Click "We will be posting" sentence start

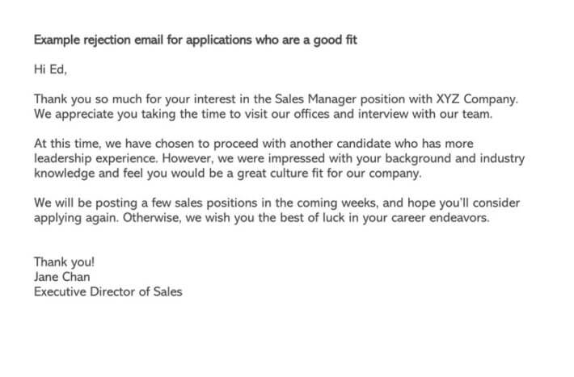[83, 203]
